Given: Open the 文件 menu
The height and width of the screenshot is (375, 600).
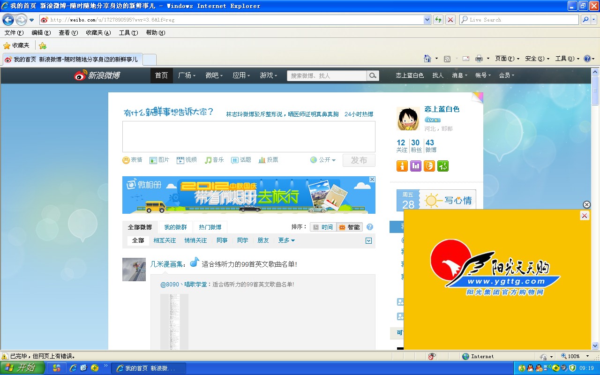Looking at the screenshot, I should point(14,33).
